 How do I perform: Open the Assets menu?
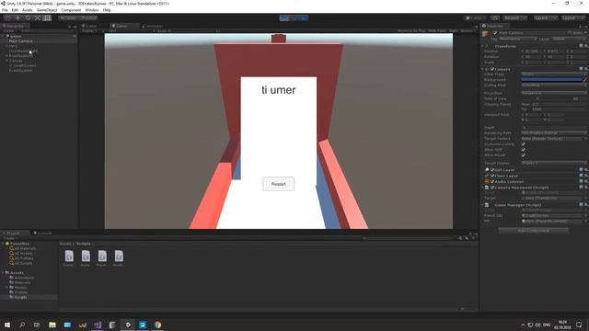point(27,10)
